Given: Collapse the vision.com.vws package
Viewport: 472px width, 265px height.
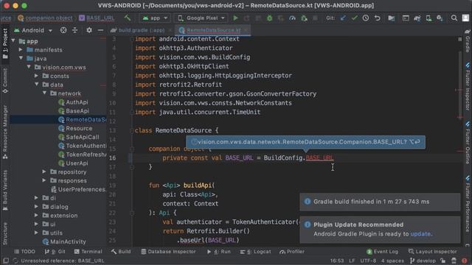Looking at the screenshot, I should point(29,67).
